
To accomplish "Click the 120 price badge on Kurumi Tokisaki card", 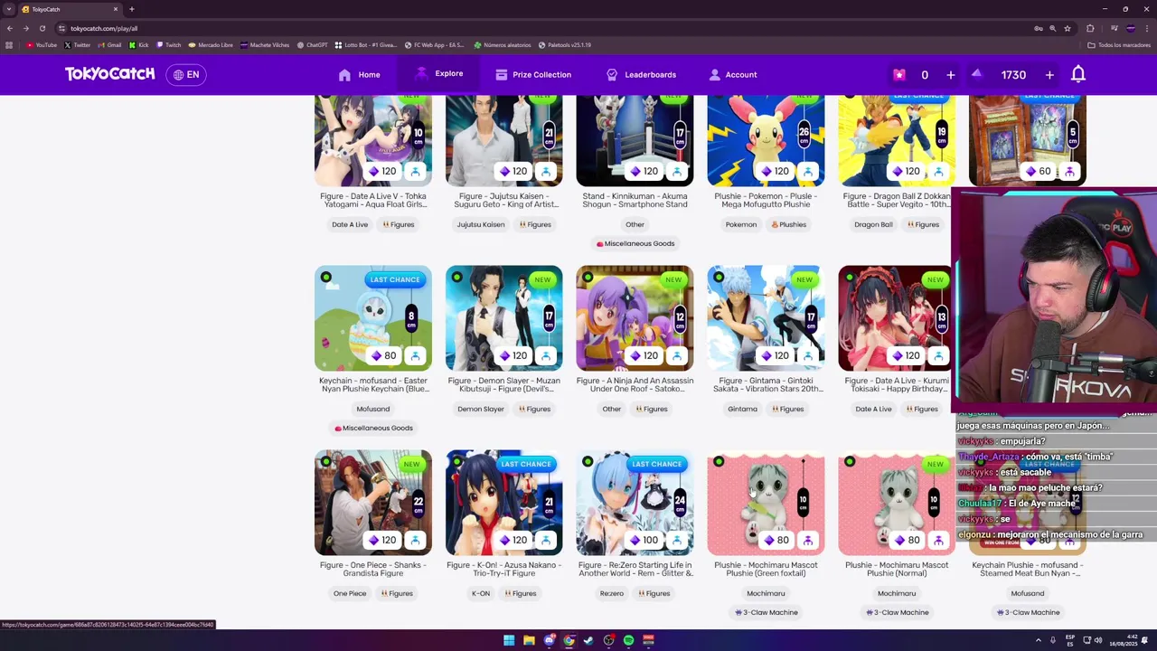I will [x=905, y=355].
